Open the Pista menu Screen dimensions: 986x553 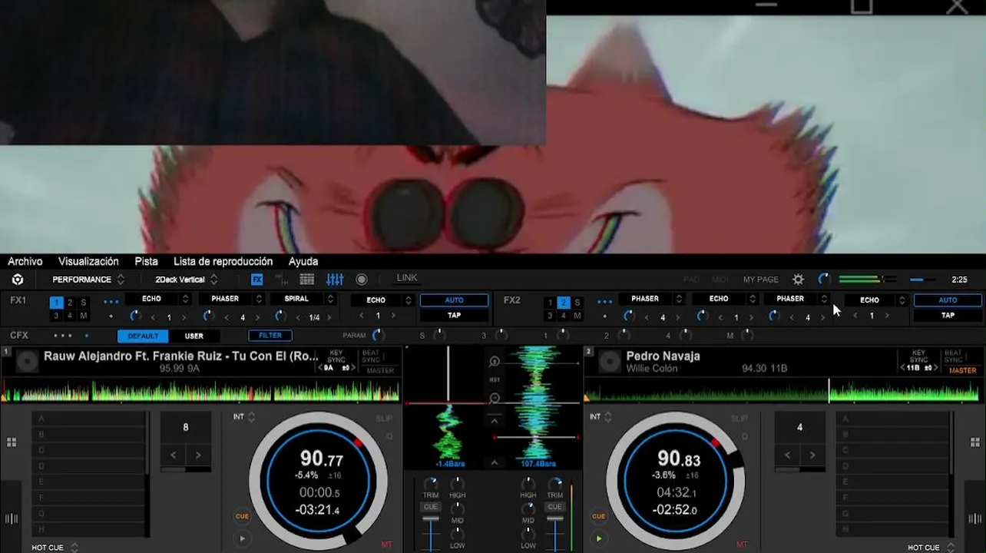coord(147,261)
